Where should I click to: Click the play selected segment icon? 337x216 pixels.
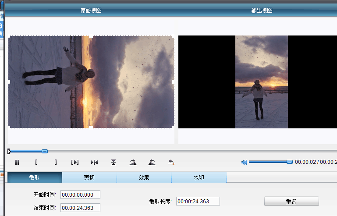[x=75, y=162]
